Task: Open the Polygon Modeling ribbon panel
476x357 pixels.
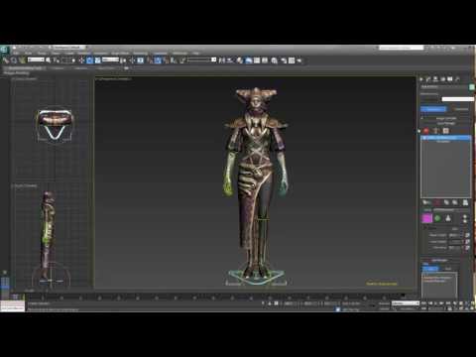Action: tap(16, 72)
